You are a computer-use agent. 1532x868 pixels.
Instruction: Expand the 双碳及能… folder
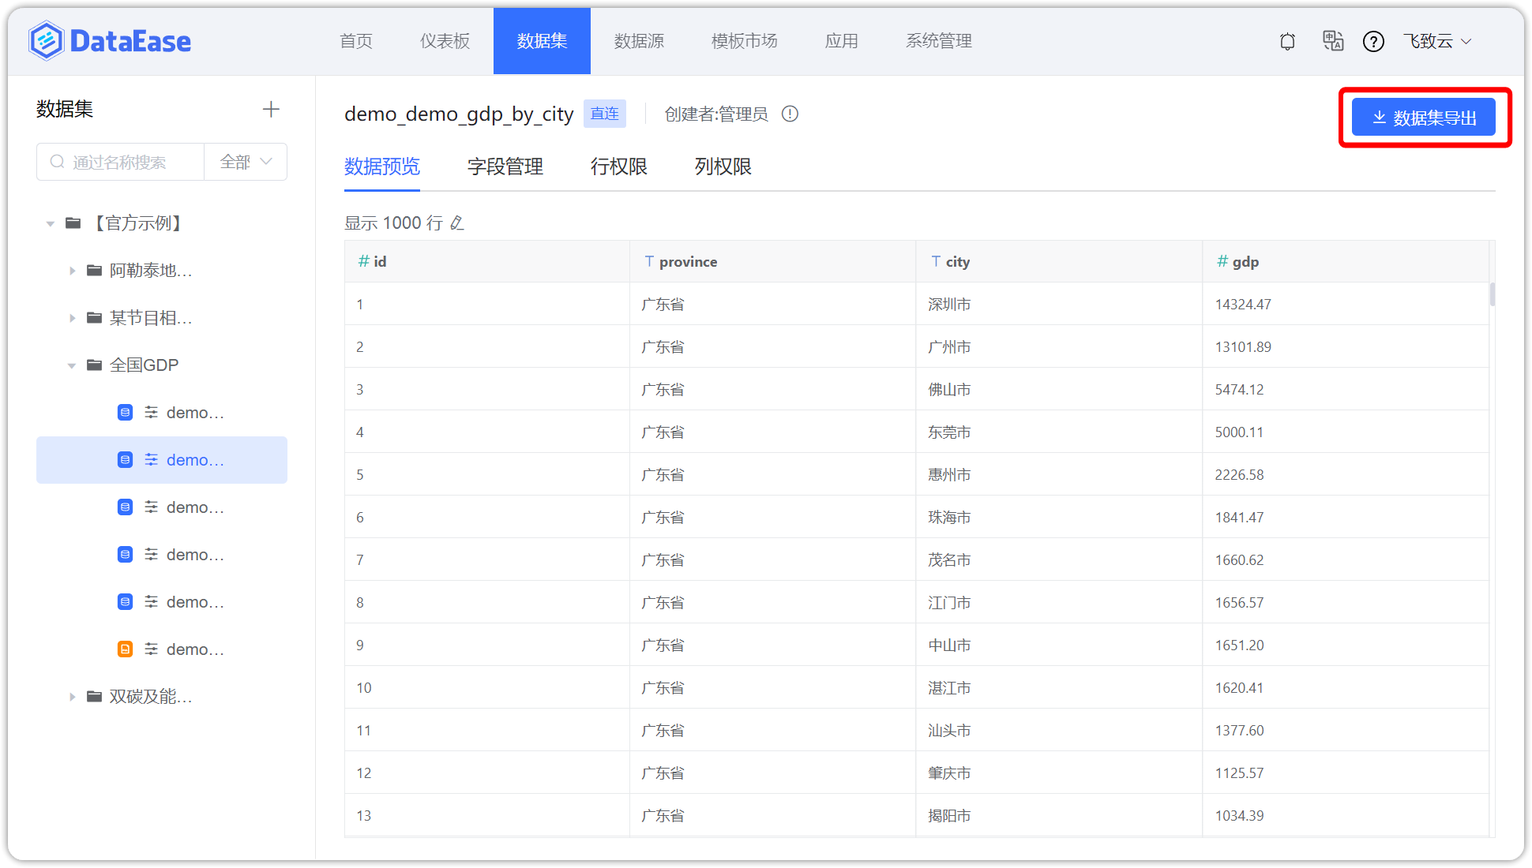point(72,697)
